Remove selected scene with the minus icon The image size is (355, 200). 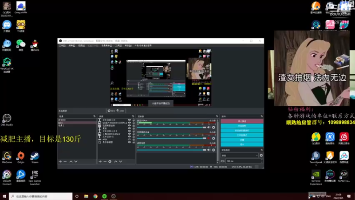(x=65, y=161)
